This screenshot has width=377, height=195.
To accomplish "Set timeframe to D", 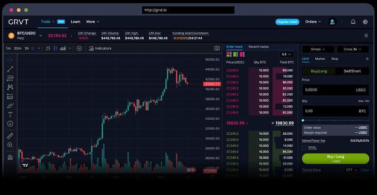I will point(33,49).
